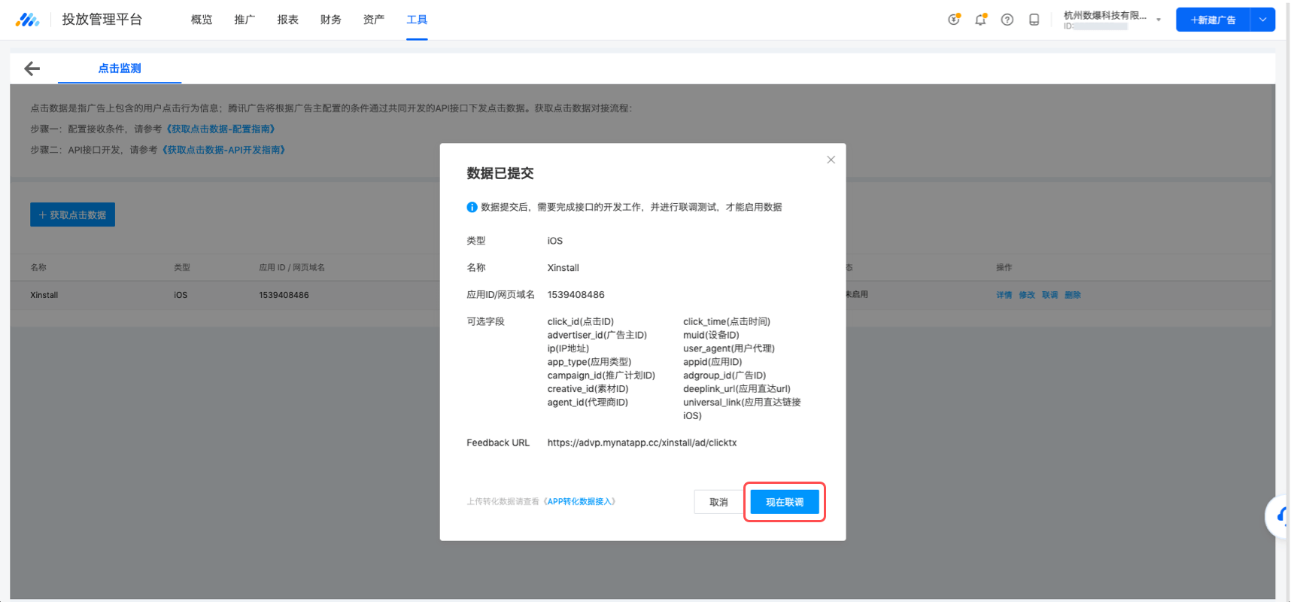Click the 获取点击数据 button

click(72, 214)
